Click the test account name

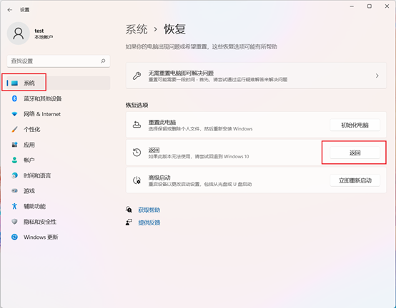click(39, 31)
